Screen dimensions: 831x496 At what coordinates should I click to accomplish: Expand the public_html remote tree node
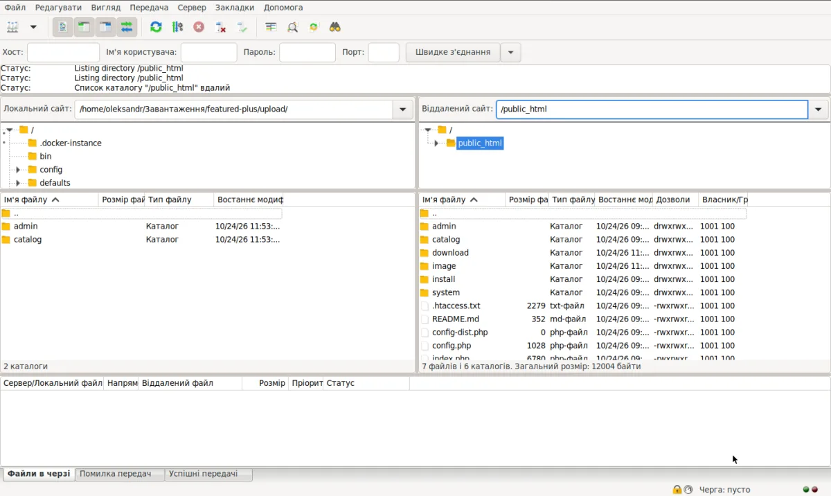[x=436, y=143]
